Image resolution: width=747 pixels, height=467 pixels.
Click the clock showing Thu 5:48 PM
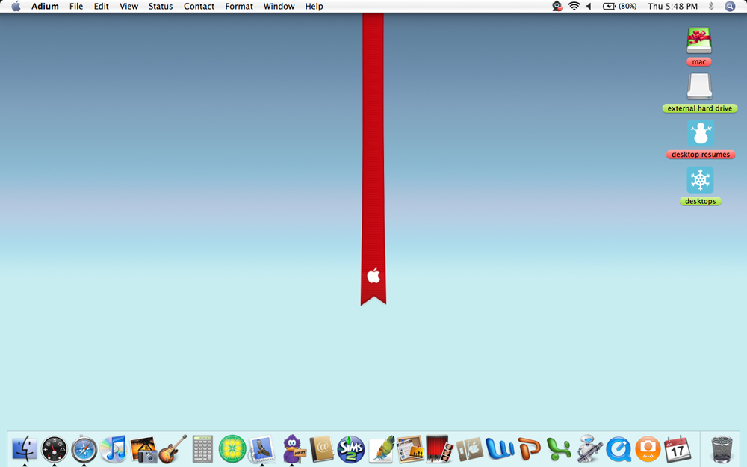[x=672, y=6]
